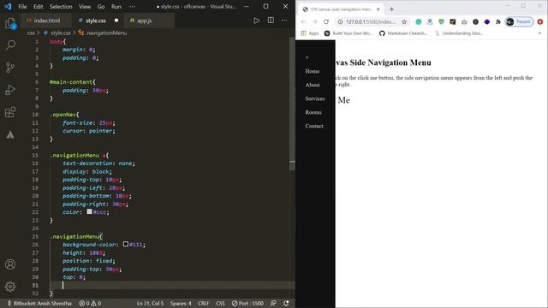Close the unsaved style.css tab dot
548x308 pixels.
[x=116, y=21]
